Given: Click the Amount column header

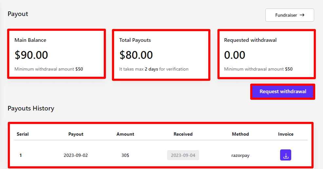Looking at the screenshot, I should [x=125, y=134].
